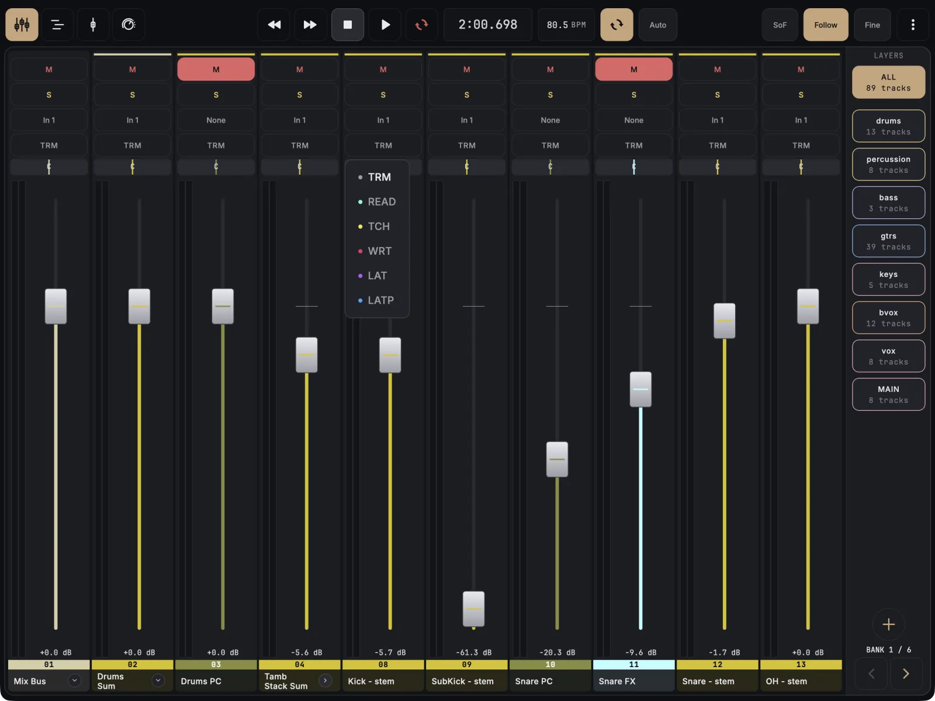Go to previous bank with left arrow
Image resolution: width=935 pixels, height=701 pixels.
click(871, 674)
